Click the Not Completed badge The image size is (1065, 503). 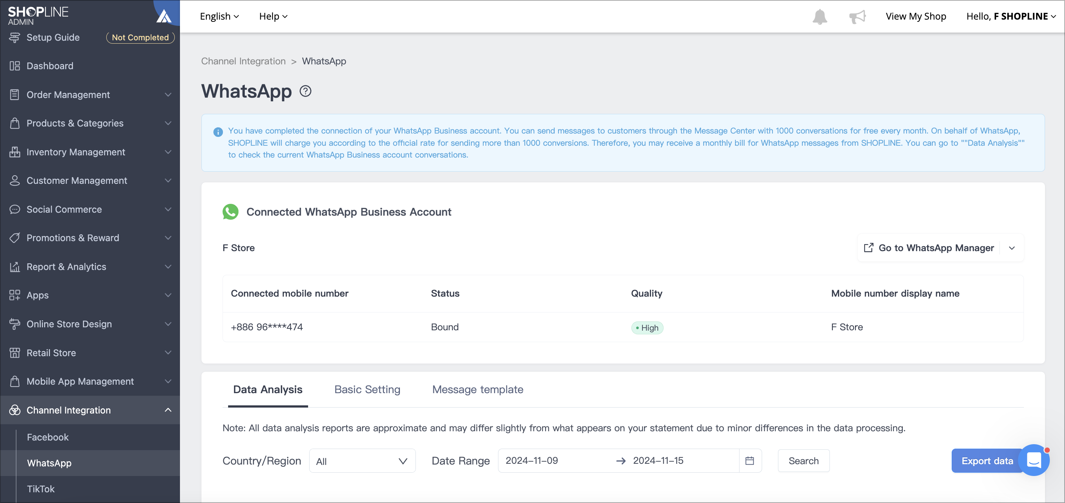pyautogui.click(x=140, y=38)
